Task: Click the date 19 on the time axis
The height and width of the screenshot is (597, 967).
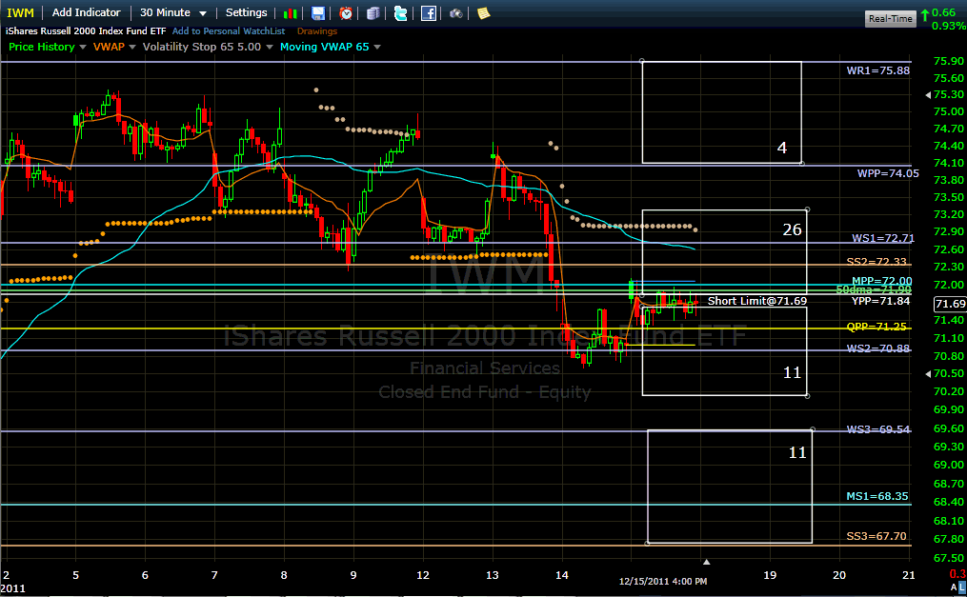Action: pyautogui.click(x=770, y=575)
